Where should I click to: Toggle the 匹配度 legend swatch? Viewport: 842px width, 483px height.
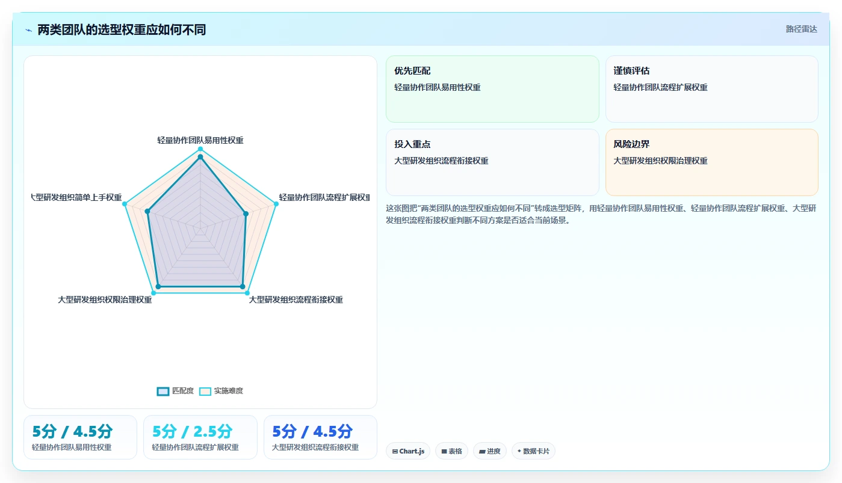163,391
